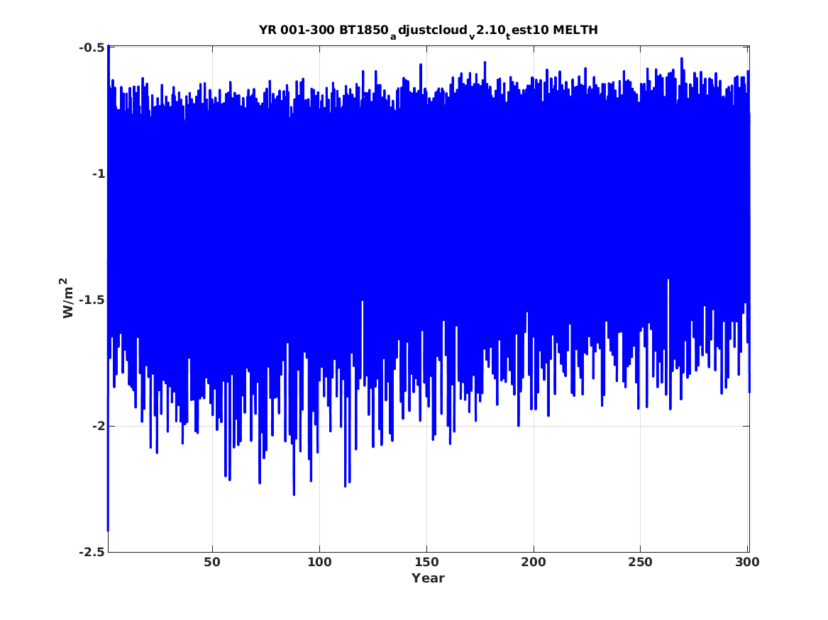Click the y-axis tick label -2.5
This screenshot has width=828, height=620.
pos(92,551)
